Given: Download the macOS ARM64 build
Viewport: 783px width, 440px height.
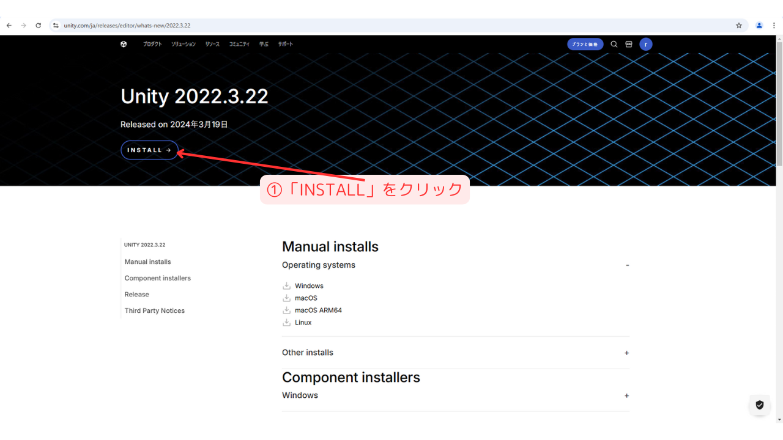Looking at the screenshot, I should (286, 310).
